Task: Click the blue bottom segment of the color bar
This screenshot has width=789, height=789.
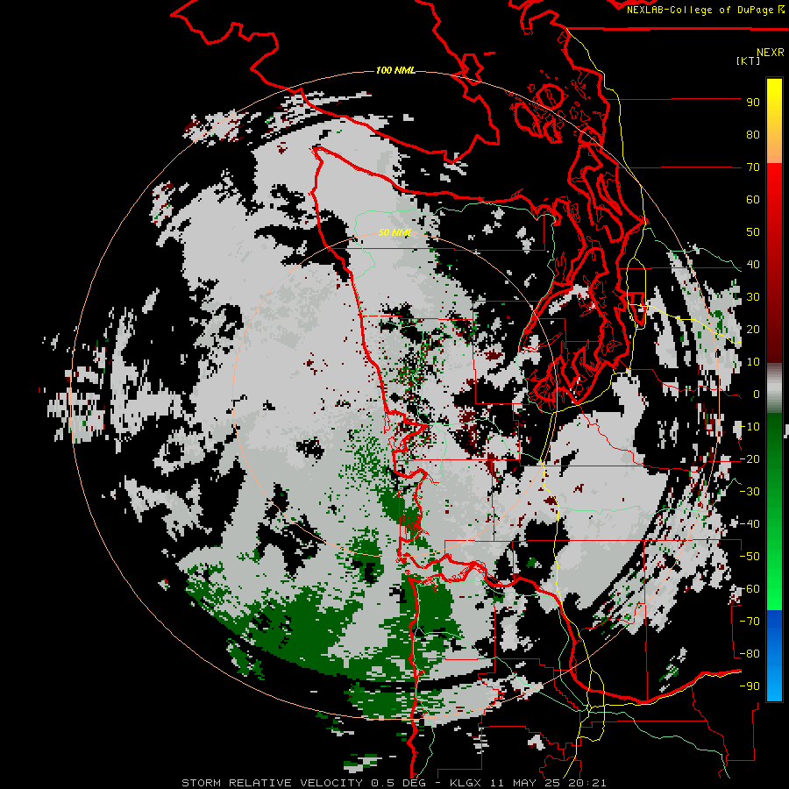Action: (x=774, y=655)
